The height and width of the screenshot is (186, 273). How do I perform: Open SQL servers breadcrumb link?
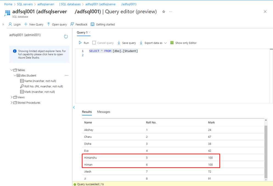(25, 4)
